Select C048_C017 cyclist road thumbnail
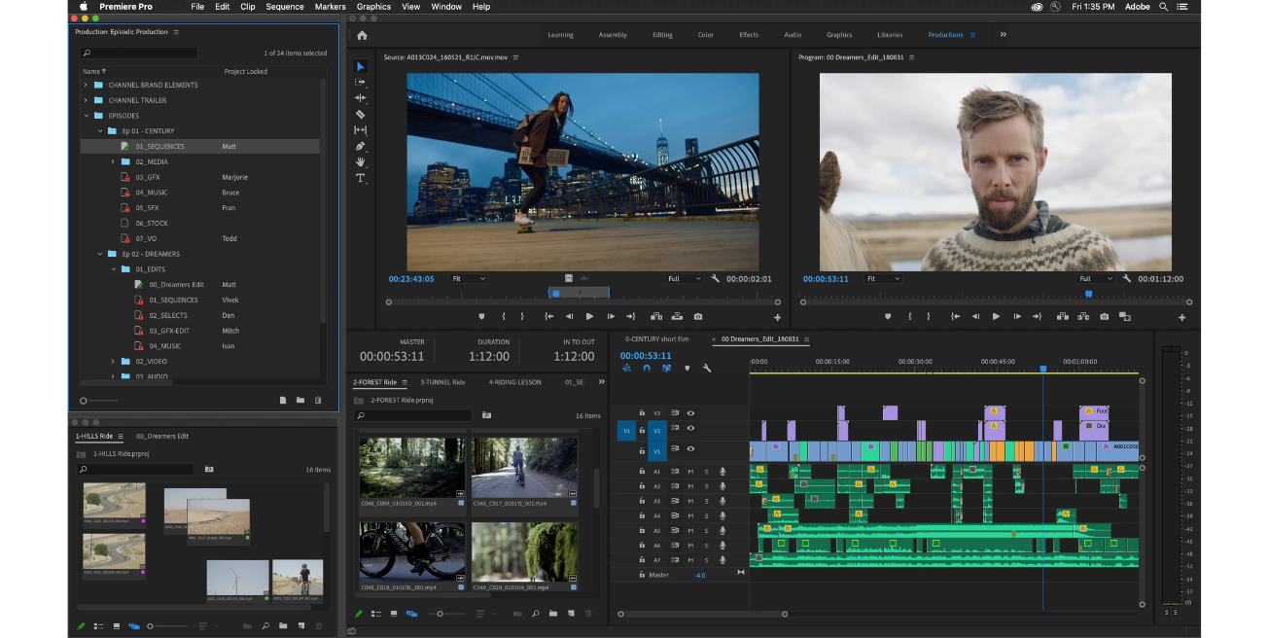This screenshot has width=1269, height=638. (x=523, y=468)
